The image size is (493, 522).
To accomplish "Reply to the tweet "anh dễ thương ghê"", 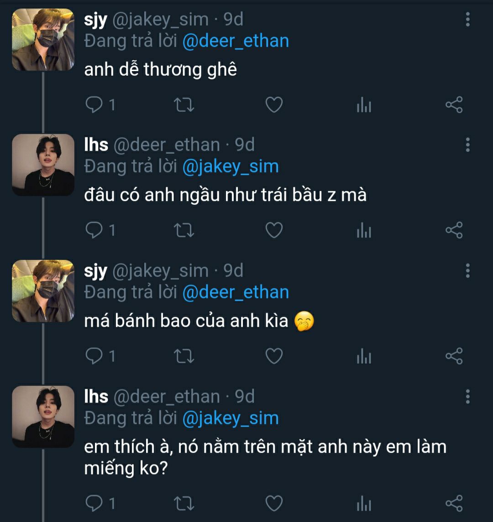I will click(x=94, y=105).
